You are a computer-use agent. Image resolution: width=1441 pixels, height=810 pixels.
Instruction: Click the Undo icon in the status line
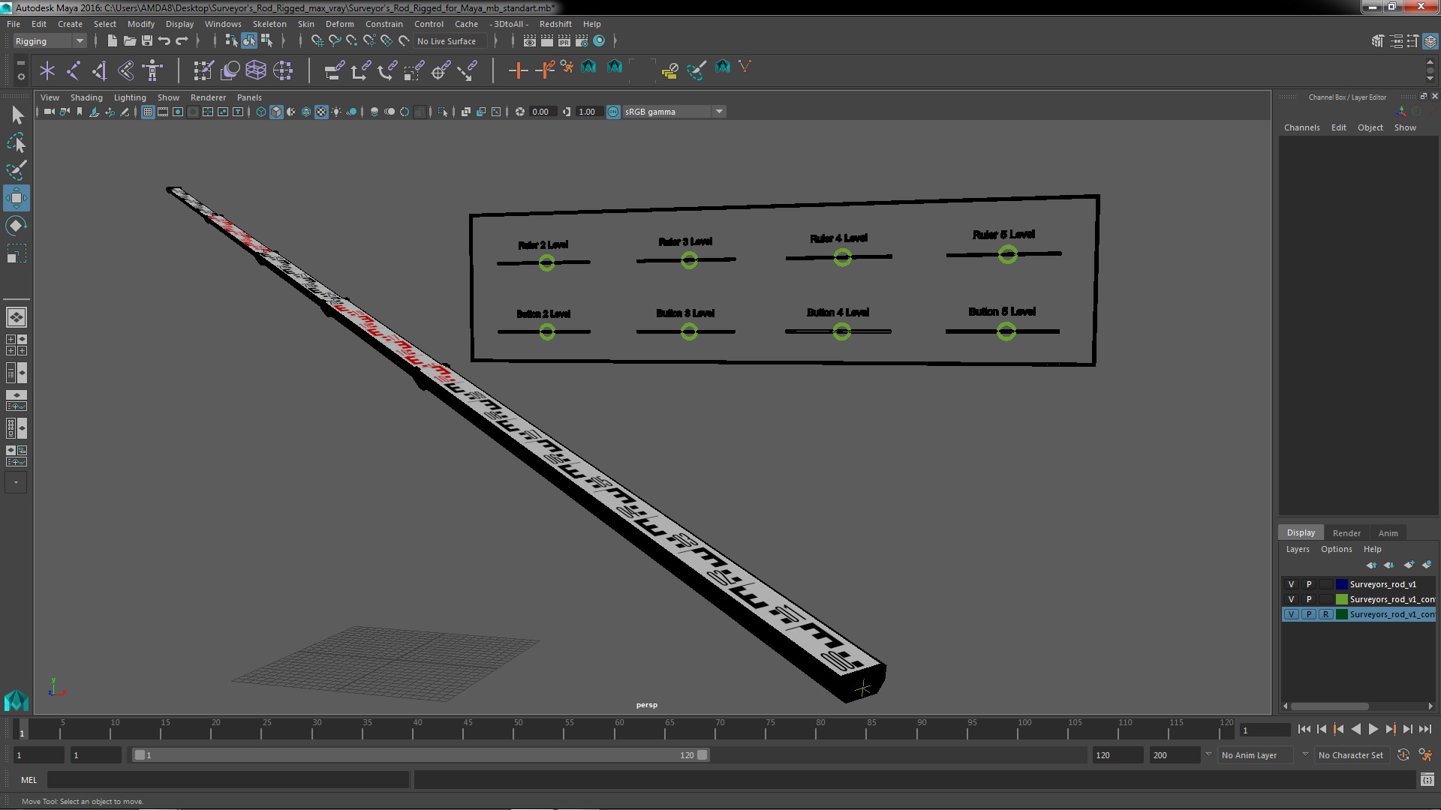click(x=164, y=41)
